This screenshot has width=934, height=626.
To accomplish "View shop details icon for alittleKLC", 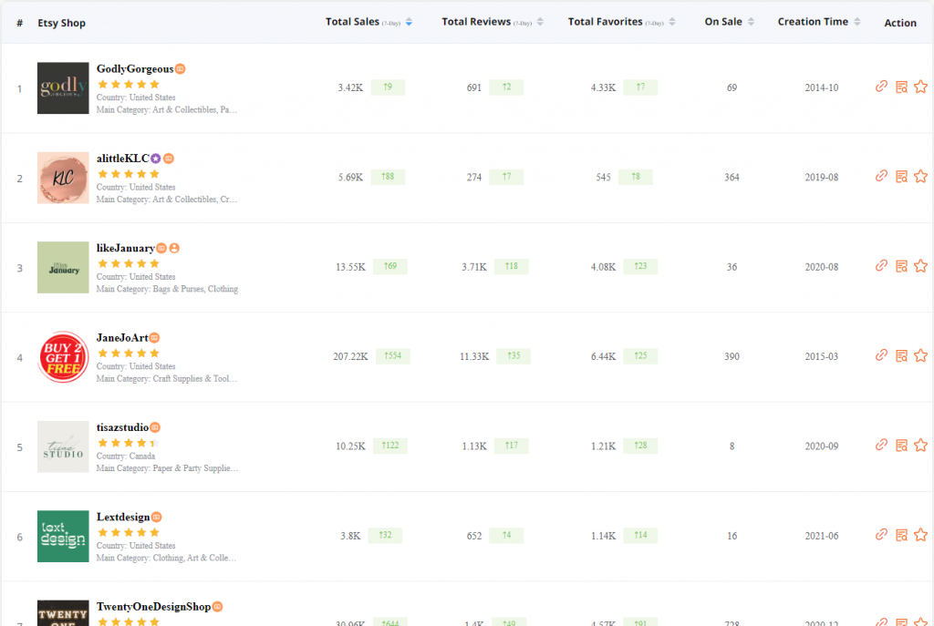I will pos(901,177).
